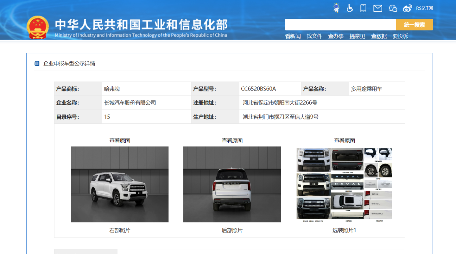Select the catalog number 15
This screenshot has width=456, height=254.
[x=107, y=117]
